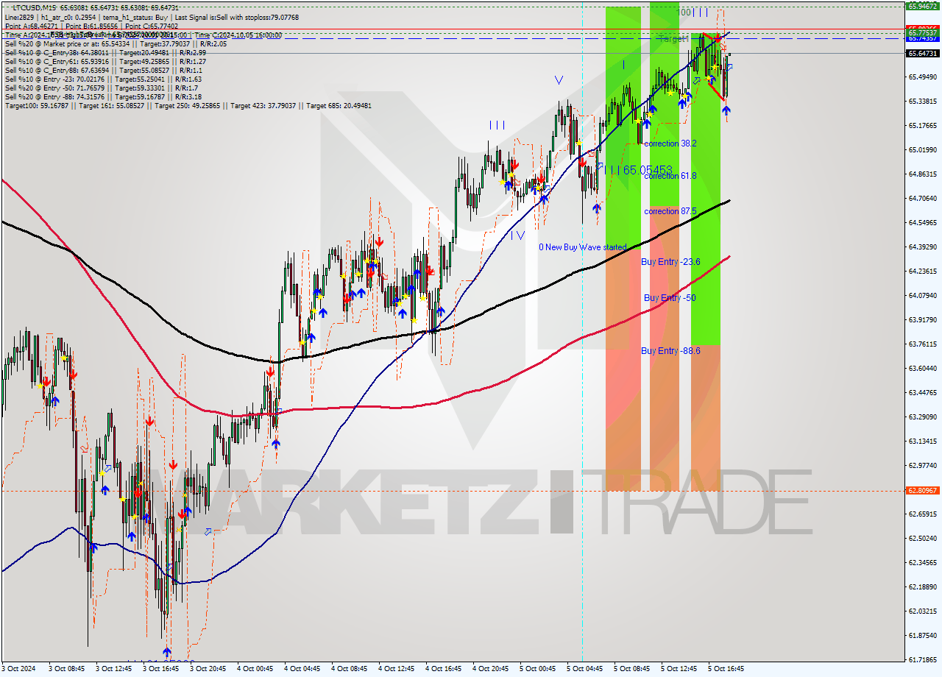This screenshot has width=942, height=677.
Task: Select the 'Buy Entry -23.6' label
Action: pyautogui.click(x=670, y=262)
